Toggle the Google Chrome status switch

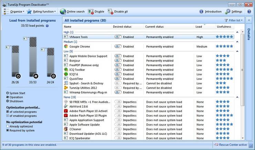118,46
